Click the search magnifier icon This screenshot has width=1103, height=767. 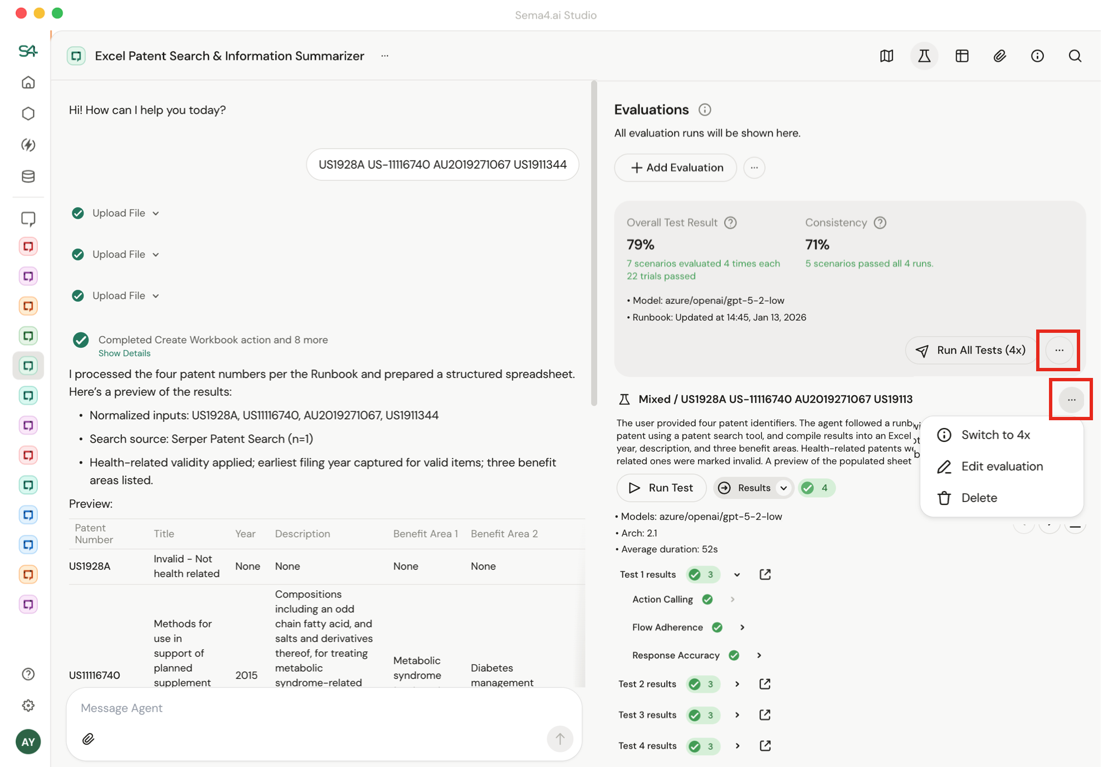(x=1075, y=56)
